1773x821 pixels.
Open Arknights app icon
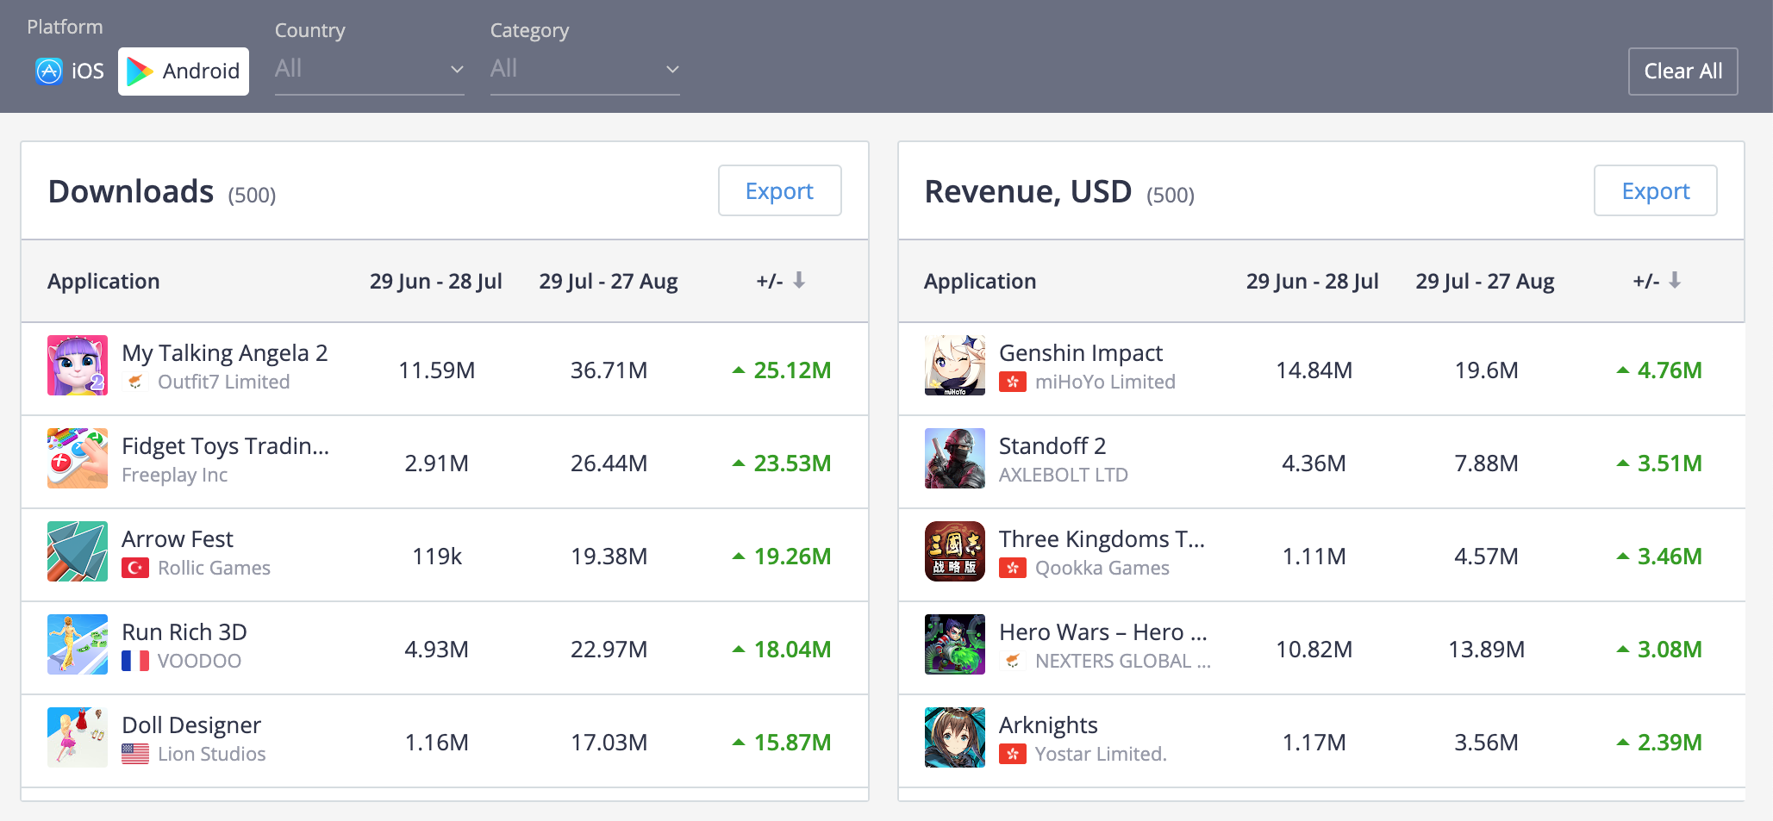coord(955,737)
